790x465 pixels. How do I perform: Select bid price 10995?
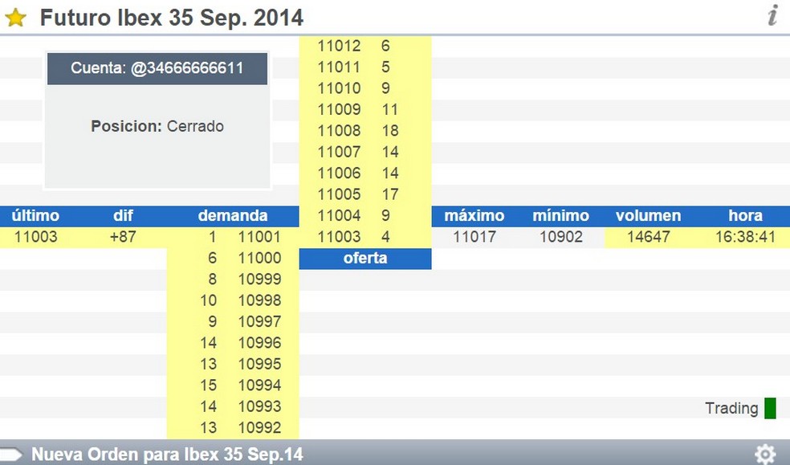click(259, 364)
